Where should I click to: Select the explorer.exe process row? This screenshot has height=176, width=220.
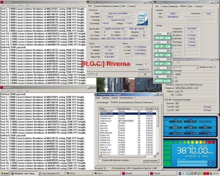pos(128,118)
